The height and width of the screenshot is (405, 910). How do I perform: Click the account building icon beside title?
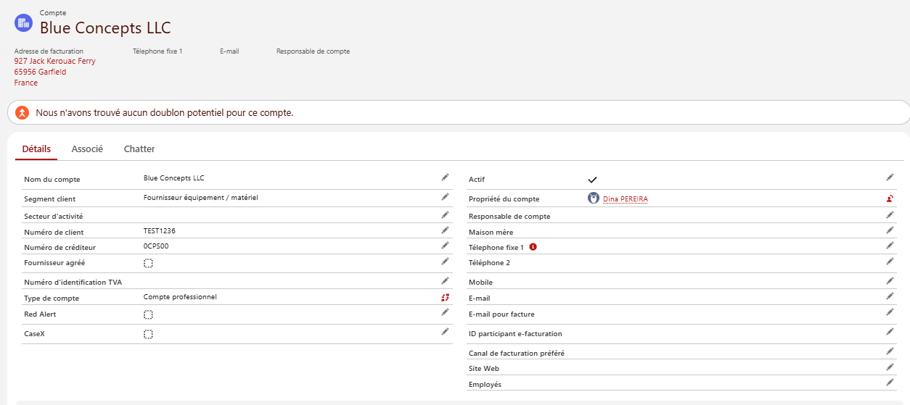23,22
